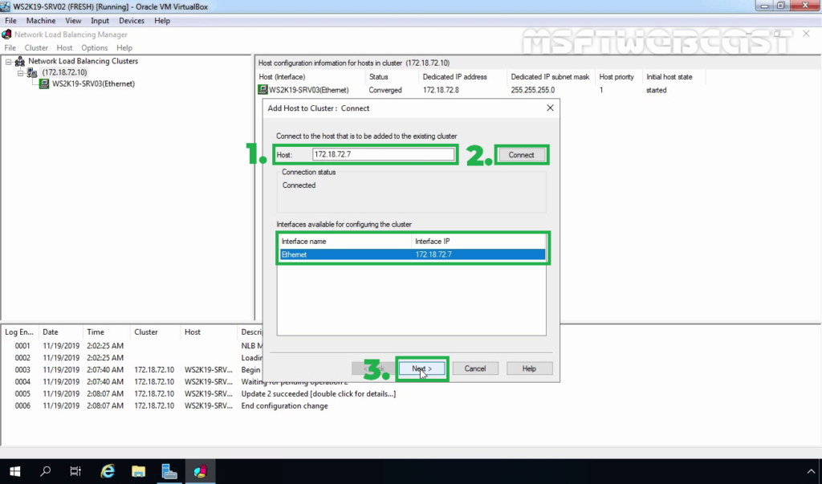Screen dimensions: 822x484
Task: Close the Add Host to Cluster dialog
Action: 550,108
